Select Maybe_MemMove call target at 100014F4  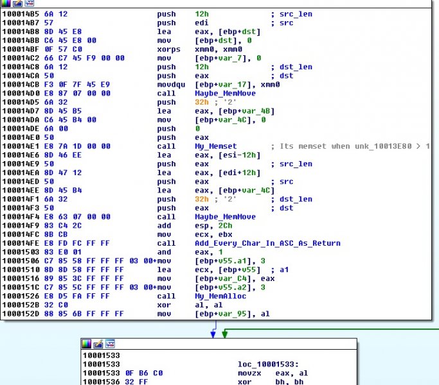point(225,217)
